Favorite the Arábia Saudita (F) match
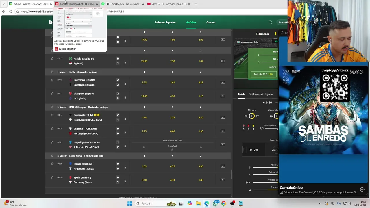Viewport: 370px width, 208px height. tap(52, 59)
